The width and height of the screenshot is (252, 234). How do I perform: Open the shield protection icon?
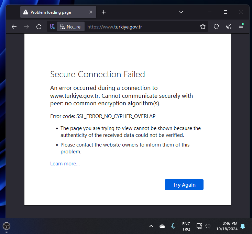click(216, 27)
